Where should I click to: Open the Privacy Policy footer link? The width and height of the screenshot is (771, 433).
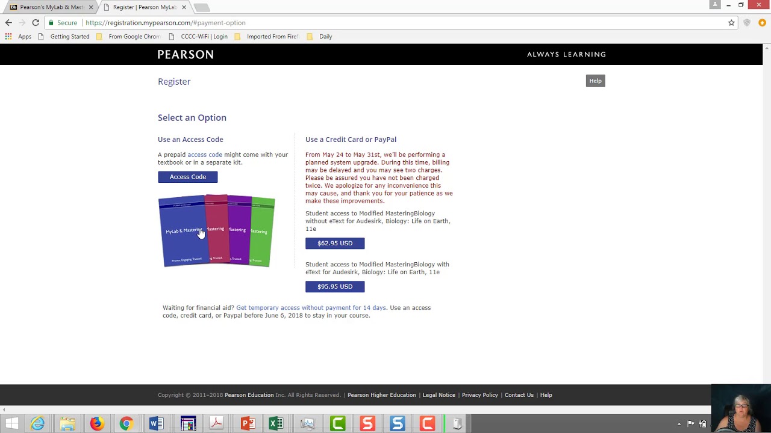(x=480, y=395)
